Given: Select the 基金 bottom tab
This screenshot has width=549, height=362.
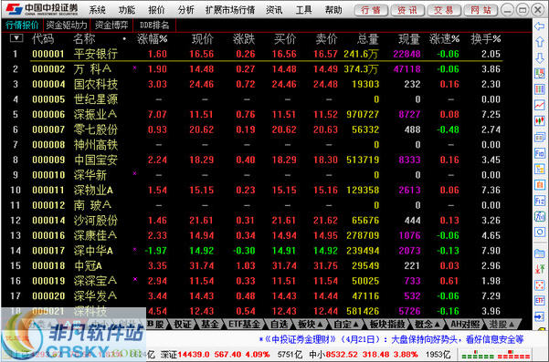Looking at the screenshot, I should tap(210, 325).
